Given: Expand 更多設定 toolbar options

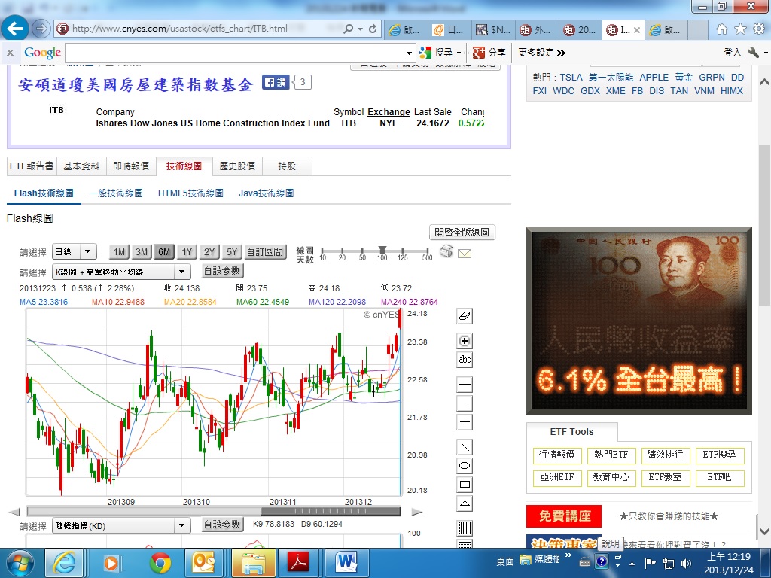Looking at the screenshot, I should pyautogui.click(x=542, y=53).
